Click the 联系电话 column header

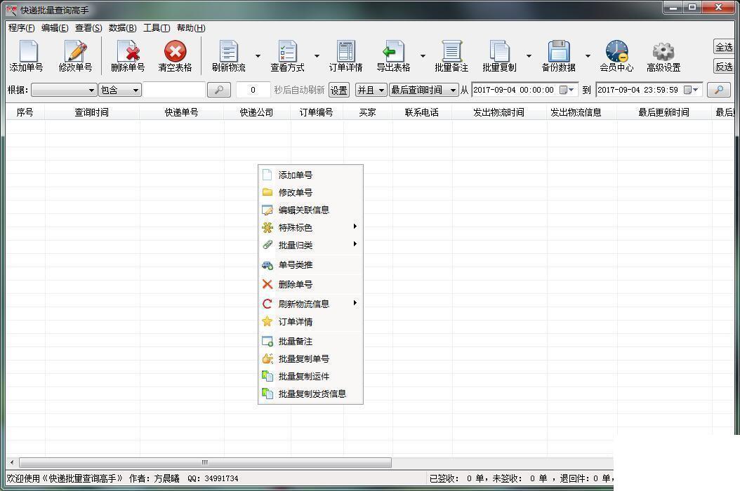[x=422, y=112]
